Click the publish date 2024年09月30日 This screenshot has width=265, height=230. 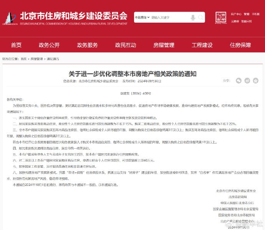pyautogui.click(x=149, y=81)
